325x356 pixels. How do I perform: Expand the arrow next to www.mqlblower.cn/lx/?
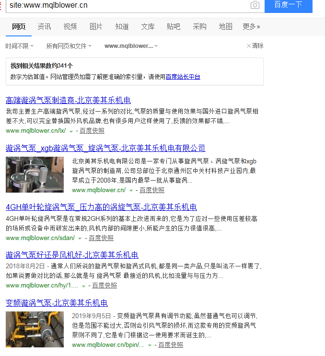pos(71,131)
